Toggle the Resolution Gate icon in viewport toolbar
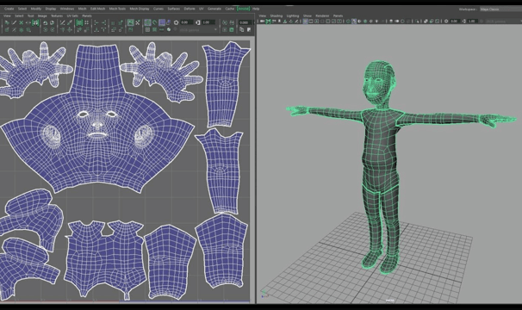The height and width of the screenshot is (310, 522). click(317, 21)
